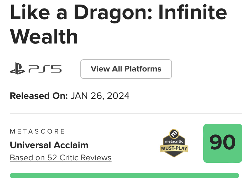Click the word Platforms inside the button
Viewport: 252px width, 188px height.
[x=143, y=69]
